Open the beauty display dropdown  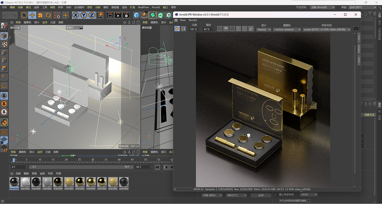[264, 29]
